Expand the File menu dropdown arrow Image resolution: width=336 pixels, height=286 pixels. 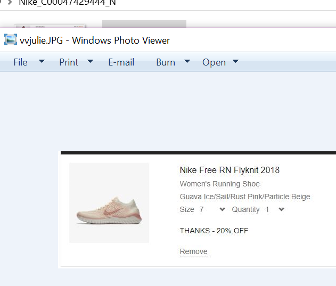click(42, 62)
